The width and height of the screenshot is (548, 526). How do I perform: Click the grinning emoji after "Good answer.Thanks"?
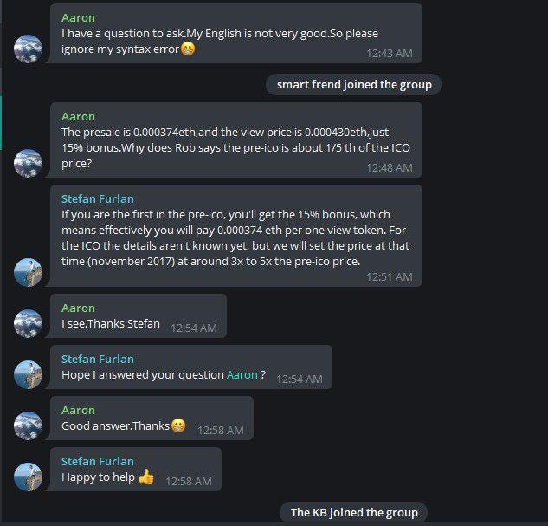tap(178, 425)
